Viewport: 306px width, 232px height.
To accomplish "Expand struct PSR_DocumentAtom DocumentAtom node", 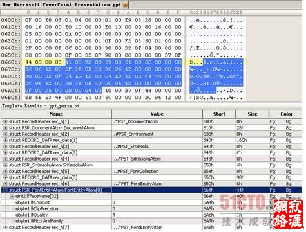I will pos(5,128).
